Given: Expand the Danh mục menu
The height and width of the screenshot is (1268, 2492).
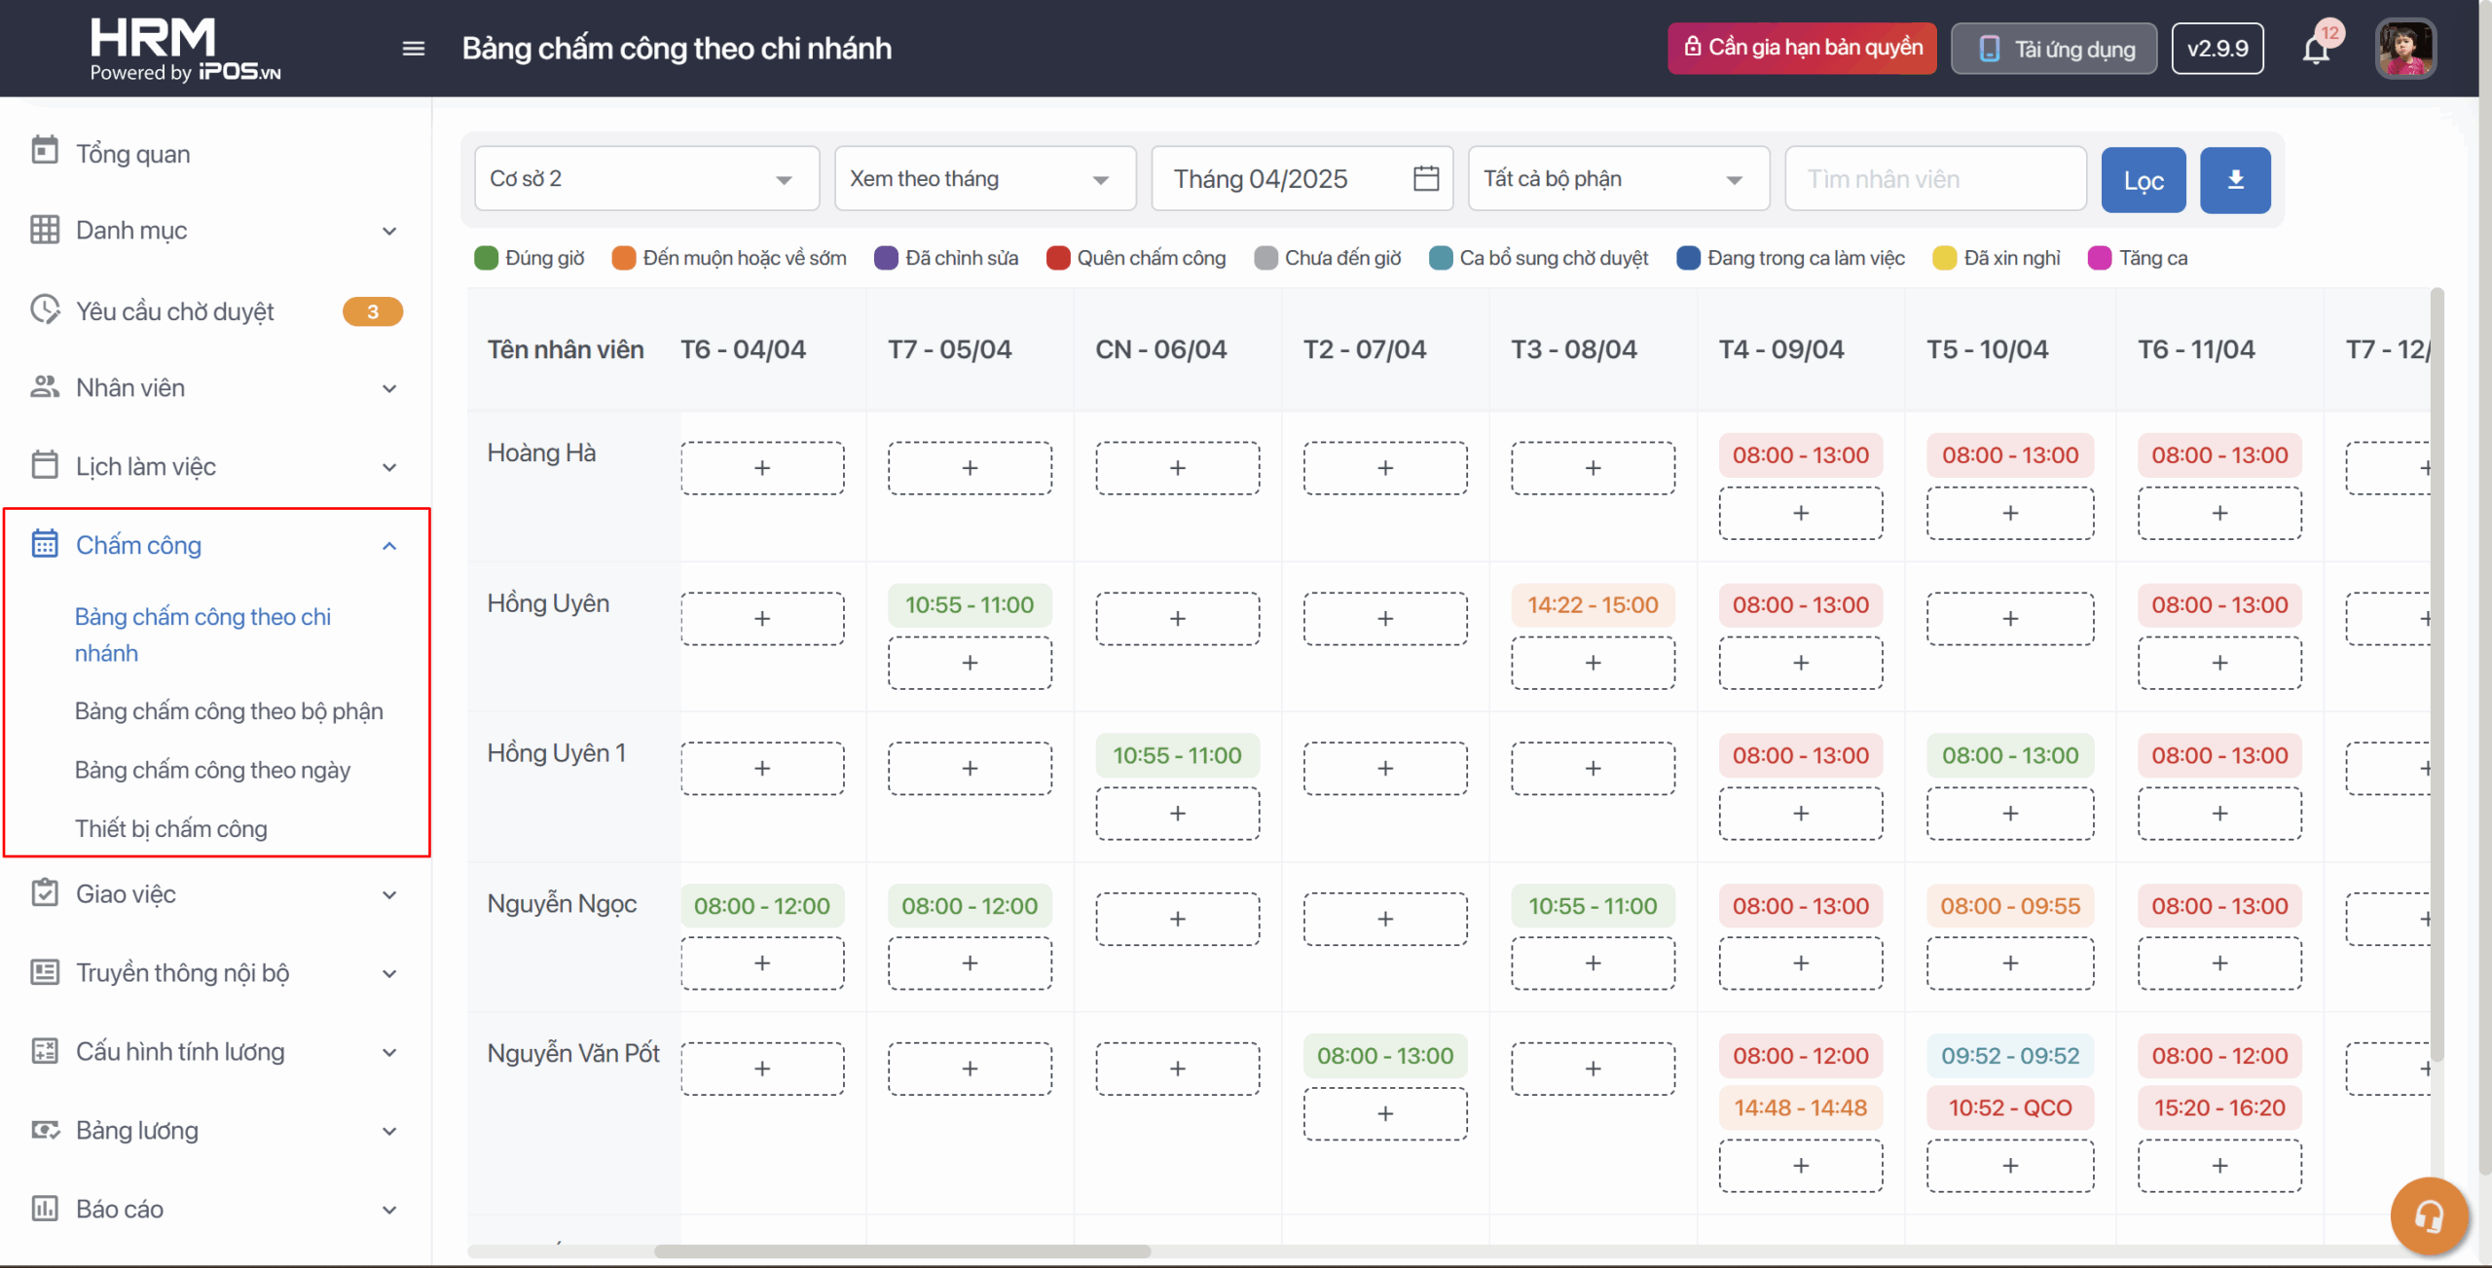Looking at the screenshot, I should coord(389,231).
